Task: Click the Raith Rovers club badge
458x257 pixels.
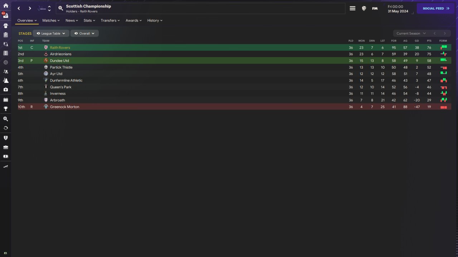Action: point(46,47)
